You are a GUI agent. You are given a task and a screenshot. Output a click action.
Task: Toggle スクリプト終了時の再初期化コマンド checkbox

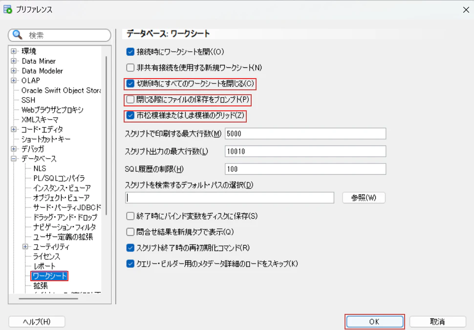(130, 248)
